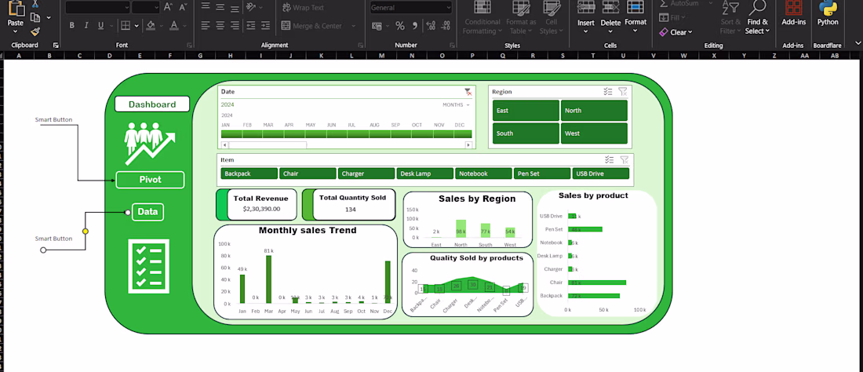863x372 pixels.
Task: Toggle multi-select in the Item slicer
Action: click(x=610, y=159)
